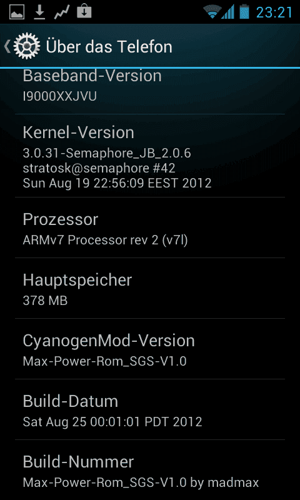Open the shopping bag download notification
Image resolution: width=300 pixels, height=500 pixels.
coord(84,11)
